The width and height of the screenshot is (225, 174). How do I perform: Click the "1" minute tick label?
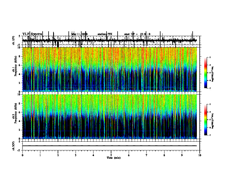coord(40,155)
